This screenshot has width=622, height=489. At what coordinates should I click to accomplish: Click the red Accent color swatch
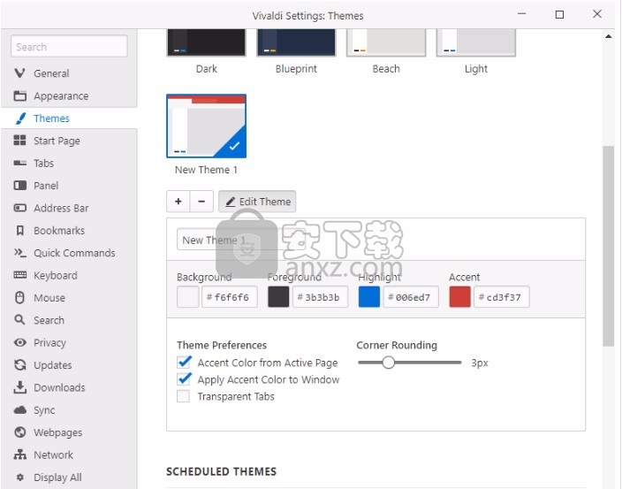coord(459,297)
